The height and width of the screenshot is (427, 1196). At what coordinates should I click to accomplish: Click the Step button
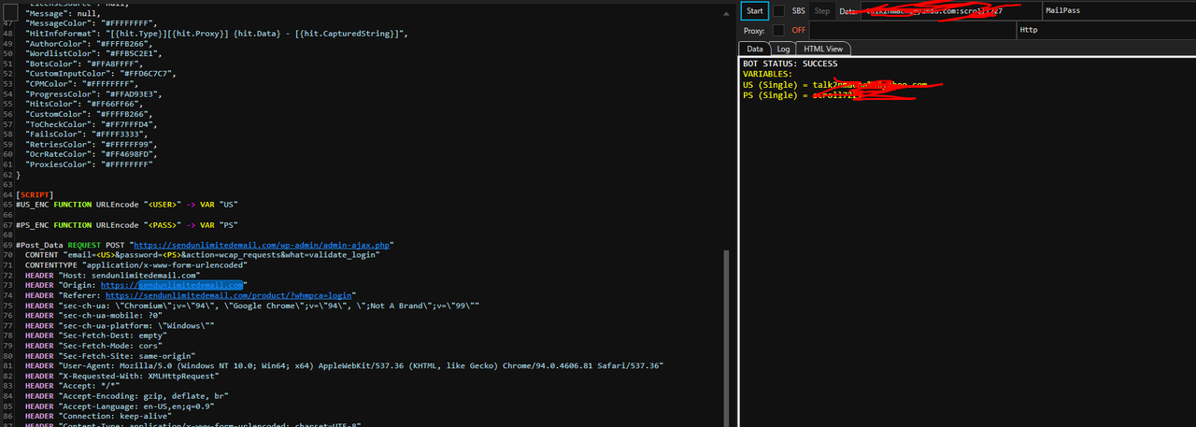822,11
